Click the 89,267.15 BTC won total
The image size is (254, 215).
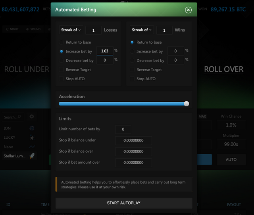pos(228,10)
